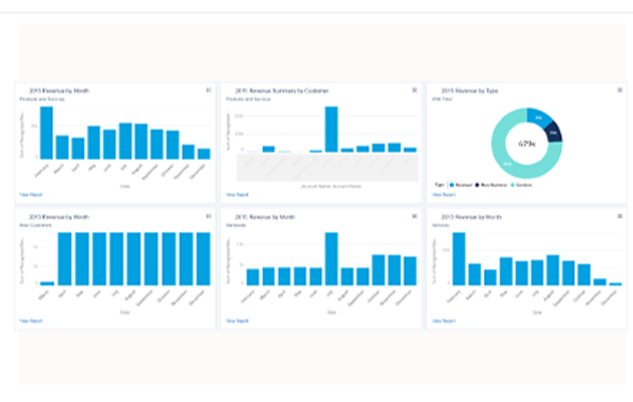Click the tallest bar in Revenue Summary by Customer
The height and width of the screenshot is (402, 633).
(x=331, y=129)
